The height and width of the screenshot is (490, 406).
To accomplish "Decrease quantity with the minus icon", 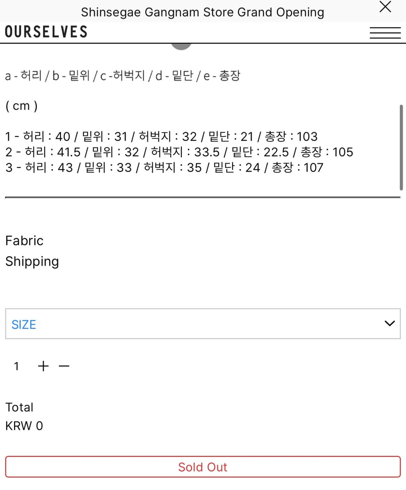I will 64,366.
